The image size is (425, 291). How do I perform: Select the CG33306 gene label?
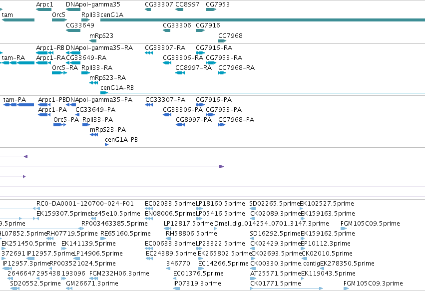[177, 25]
